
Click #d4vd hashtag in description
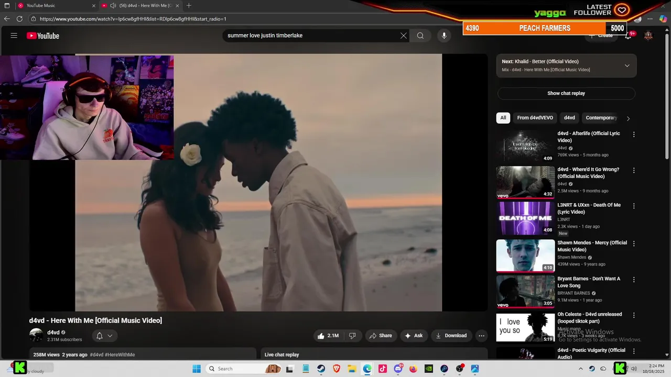click(x=96, y=354)
